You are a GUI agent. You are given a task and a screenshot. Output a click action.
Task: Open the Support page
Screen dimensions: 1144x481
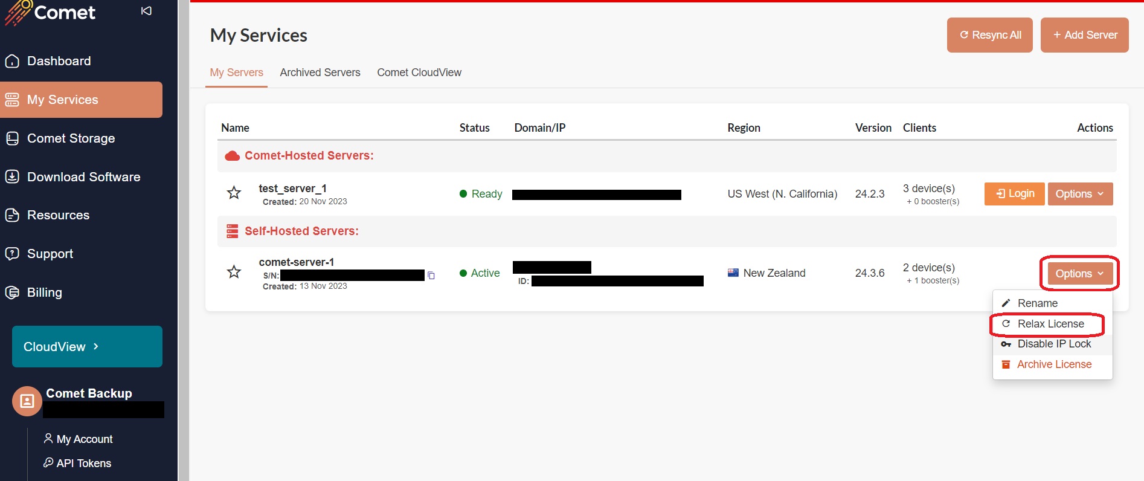pos(81,254)
